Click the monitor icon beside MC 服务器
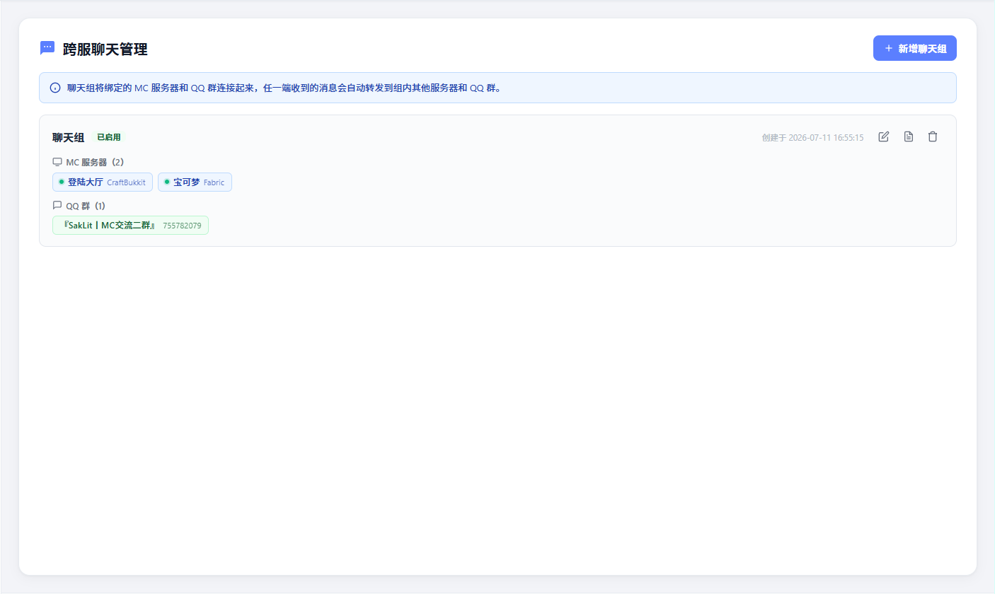995x594 pixels. [57, 162]
